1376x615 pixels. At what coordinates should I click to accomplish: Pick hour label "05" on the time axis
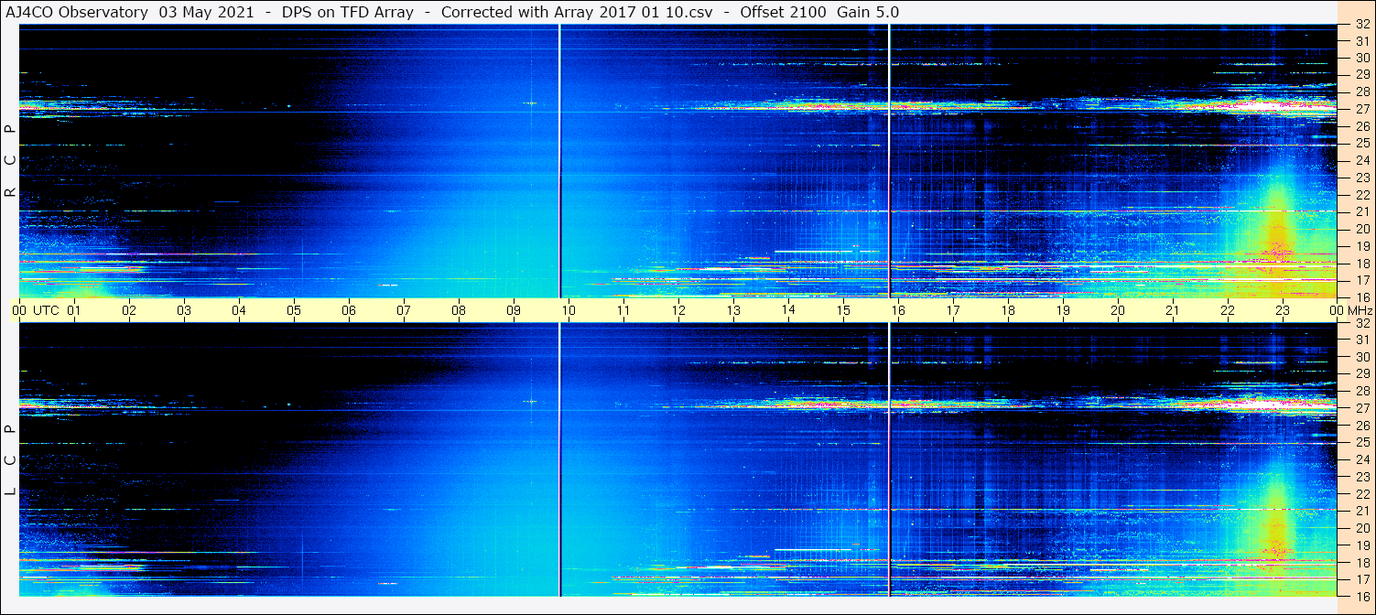tap(294, 310)
